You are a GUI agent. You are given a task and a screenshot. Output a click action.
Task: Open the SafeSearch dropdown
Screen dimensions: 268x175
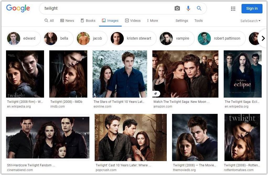point(250,21)
